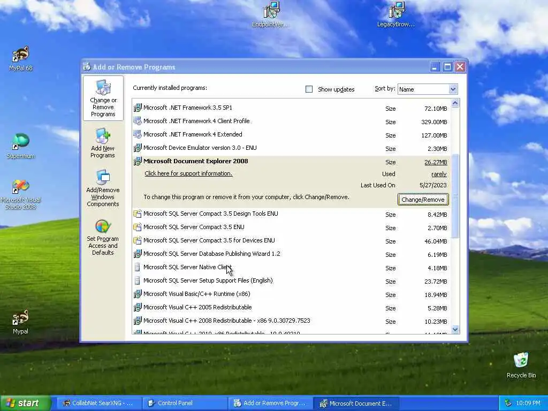
Task: Launch the Supermium desktop shortcut
Action: click(21, 146)
